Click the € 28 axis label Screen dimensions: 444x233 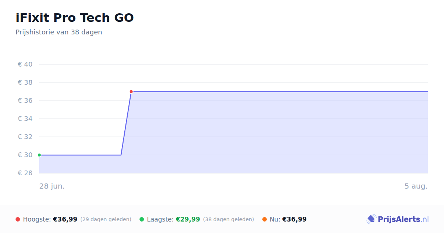[25, 173]
